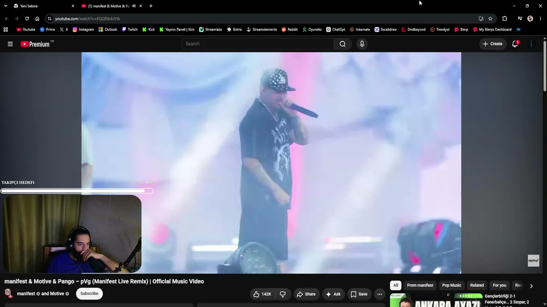Open the Chrome apps grid shortcut
Screen dimensions: 547x307
6,29
